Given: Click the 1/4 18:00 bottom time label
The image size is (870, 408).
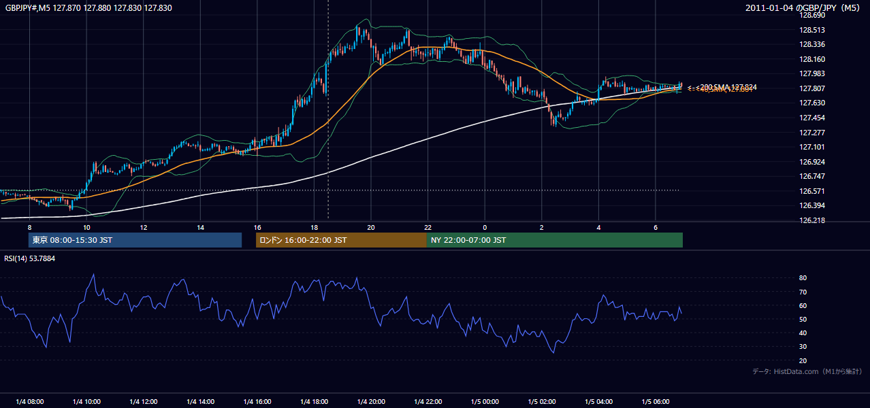Looking at the screenshot, I should pos(314,401).
